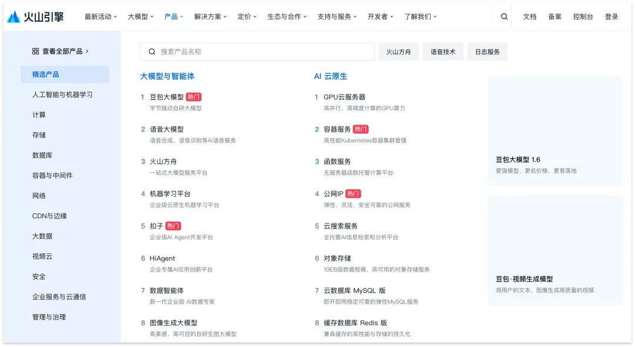Click the grid icon beside 查看全部产品
This screenshot has height=347, width=635.
[36, 51]
